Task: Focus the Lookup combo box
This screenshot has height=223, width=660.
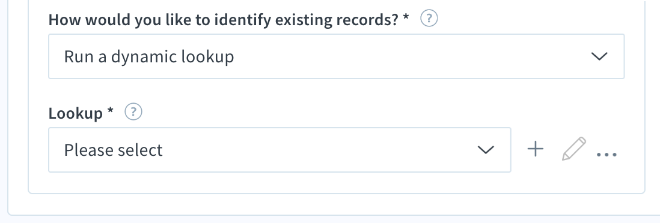Action: pyautogui.click(x=280, y=150)
